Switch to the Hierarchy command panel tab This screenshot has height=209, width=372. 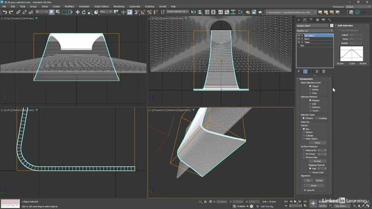[311, 20]
